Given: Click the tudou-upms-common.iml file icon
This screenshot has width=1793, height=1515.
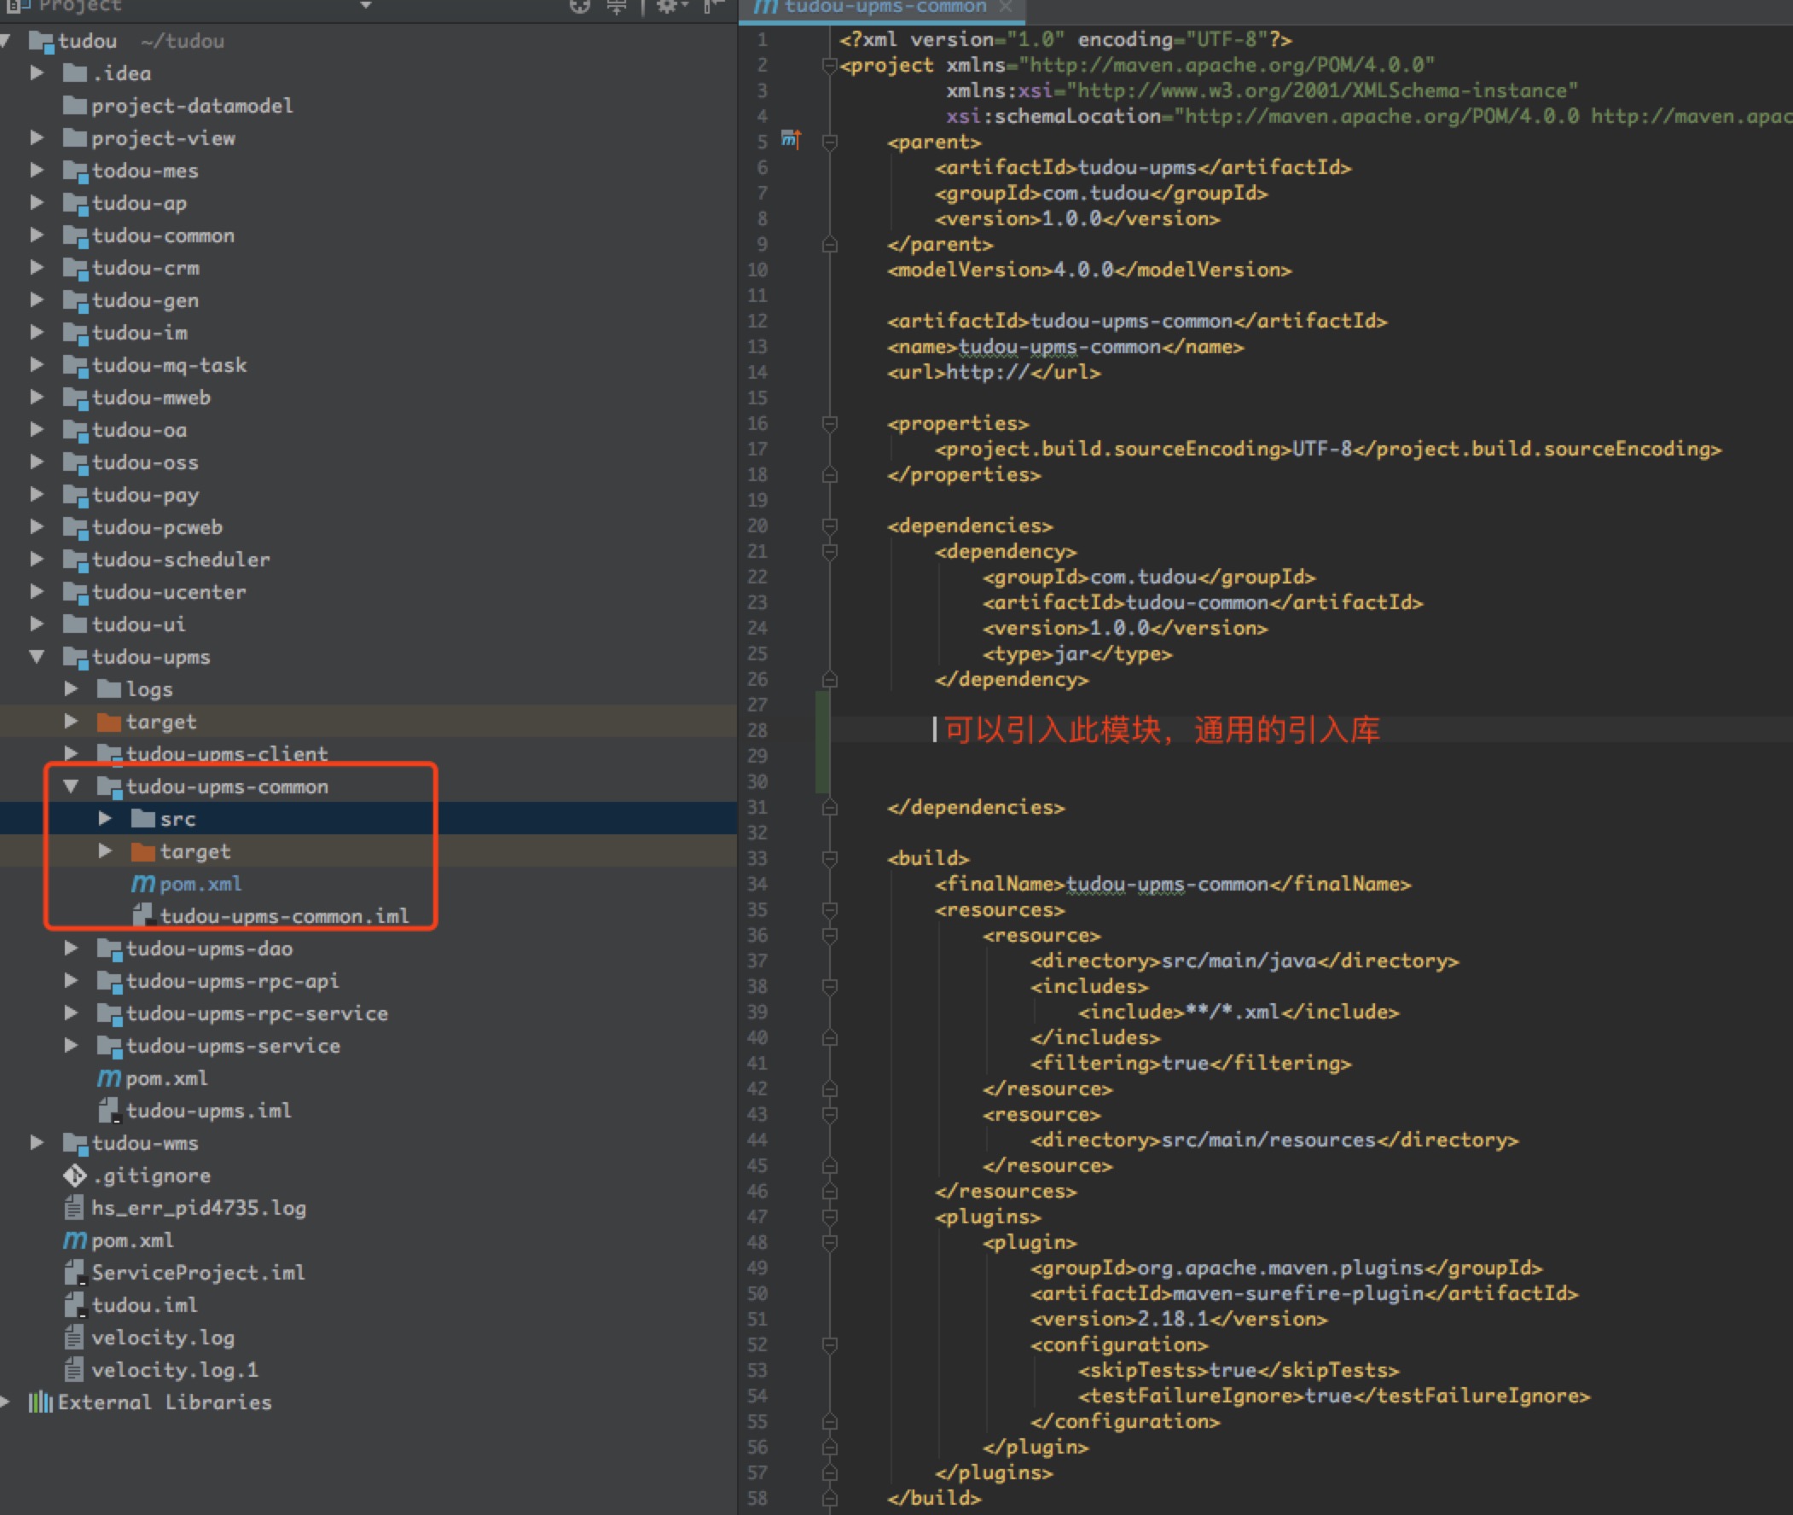Looking at the screenshot, I should (x=143, y=915).
